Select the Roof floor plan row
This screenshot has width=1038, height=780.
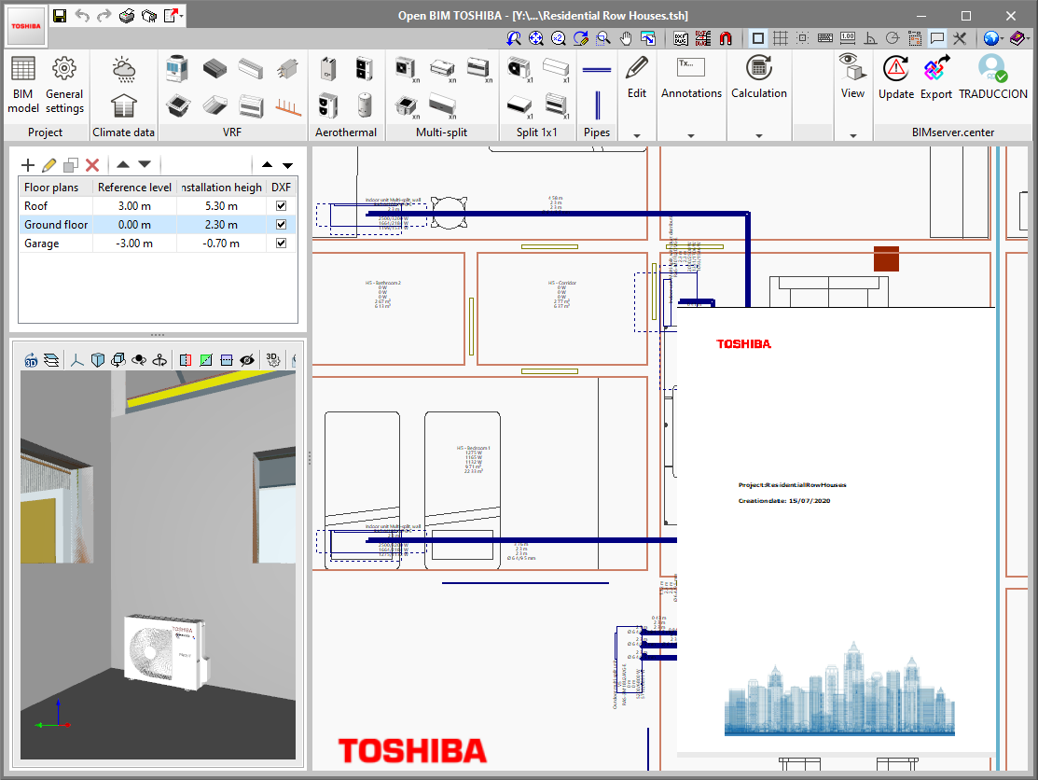[x=158, y=206]
